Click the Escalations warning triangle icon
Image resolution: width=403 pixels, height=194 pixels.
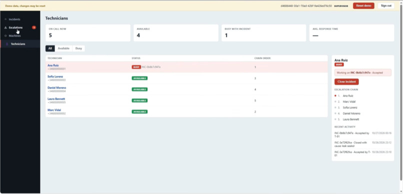(5, 27)
